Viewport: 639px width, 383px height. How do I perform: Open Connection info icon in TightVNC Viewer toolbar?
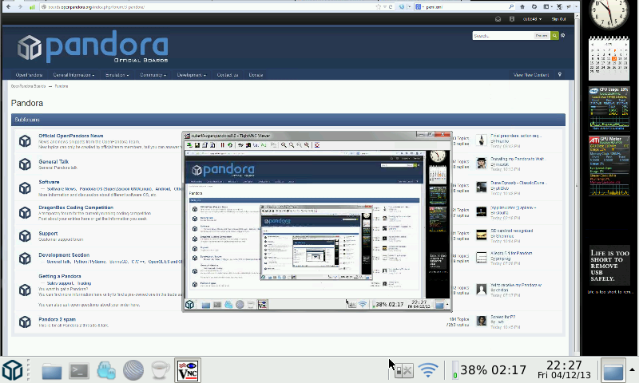pyautogui.click(x=212, y=145)
